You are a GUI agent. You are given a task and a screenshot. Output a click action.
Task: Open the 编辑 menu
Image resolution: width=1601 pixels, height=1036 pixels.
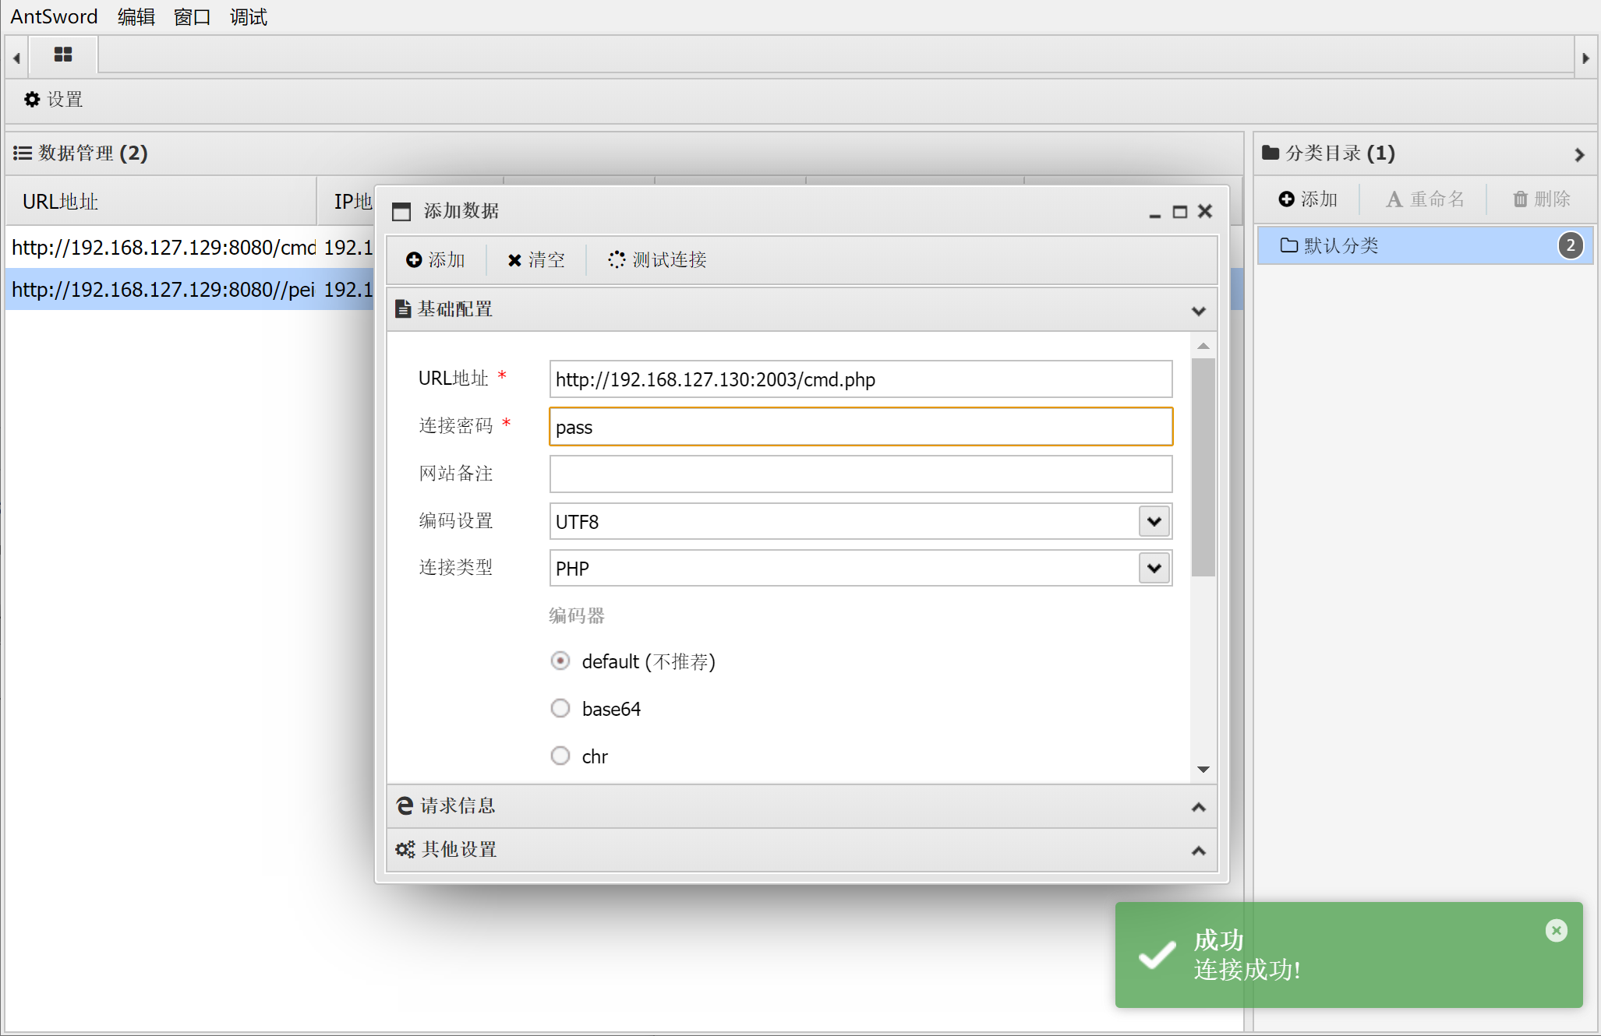[136, 16]
